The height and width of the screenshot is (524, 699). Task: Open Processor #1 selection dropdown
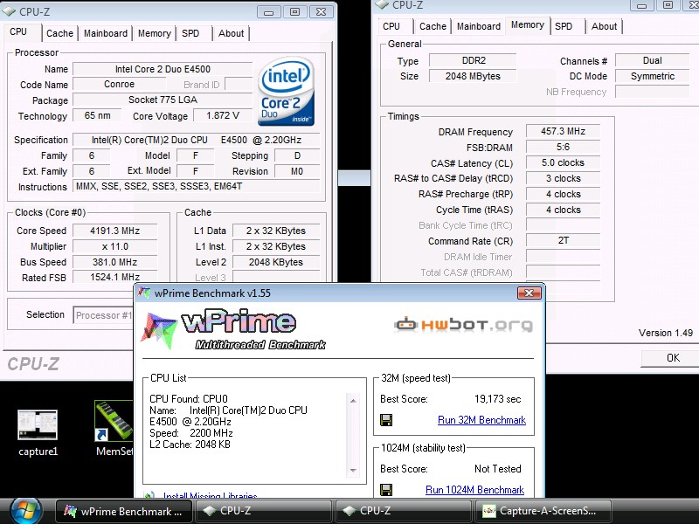pyautogui.click(x=103, y=315)
